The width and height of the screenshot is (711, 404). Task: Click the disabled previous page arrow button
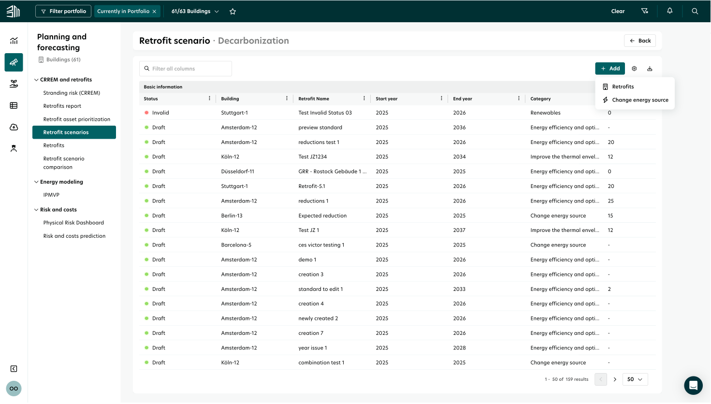click(x=601, y=379)
